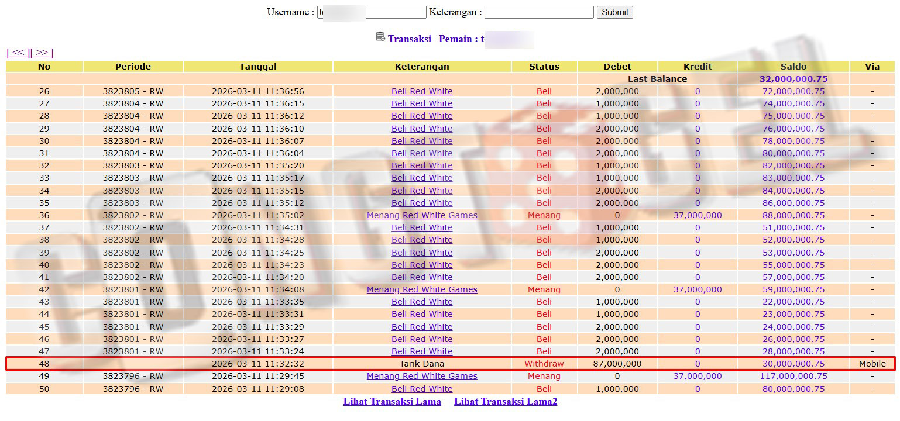Image resolution: width=900 pixels, height=421 pixels.
Task: Click Beli Red White in row 47
Action: [422, 351]
